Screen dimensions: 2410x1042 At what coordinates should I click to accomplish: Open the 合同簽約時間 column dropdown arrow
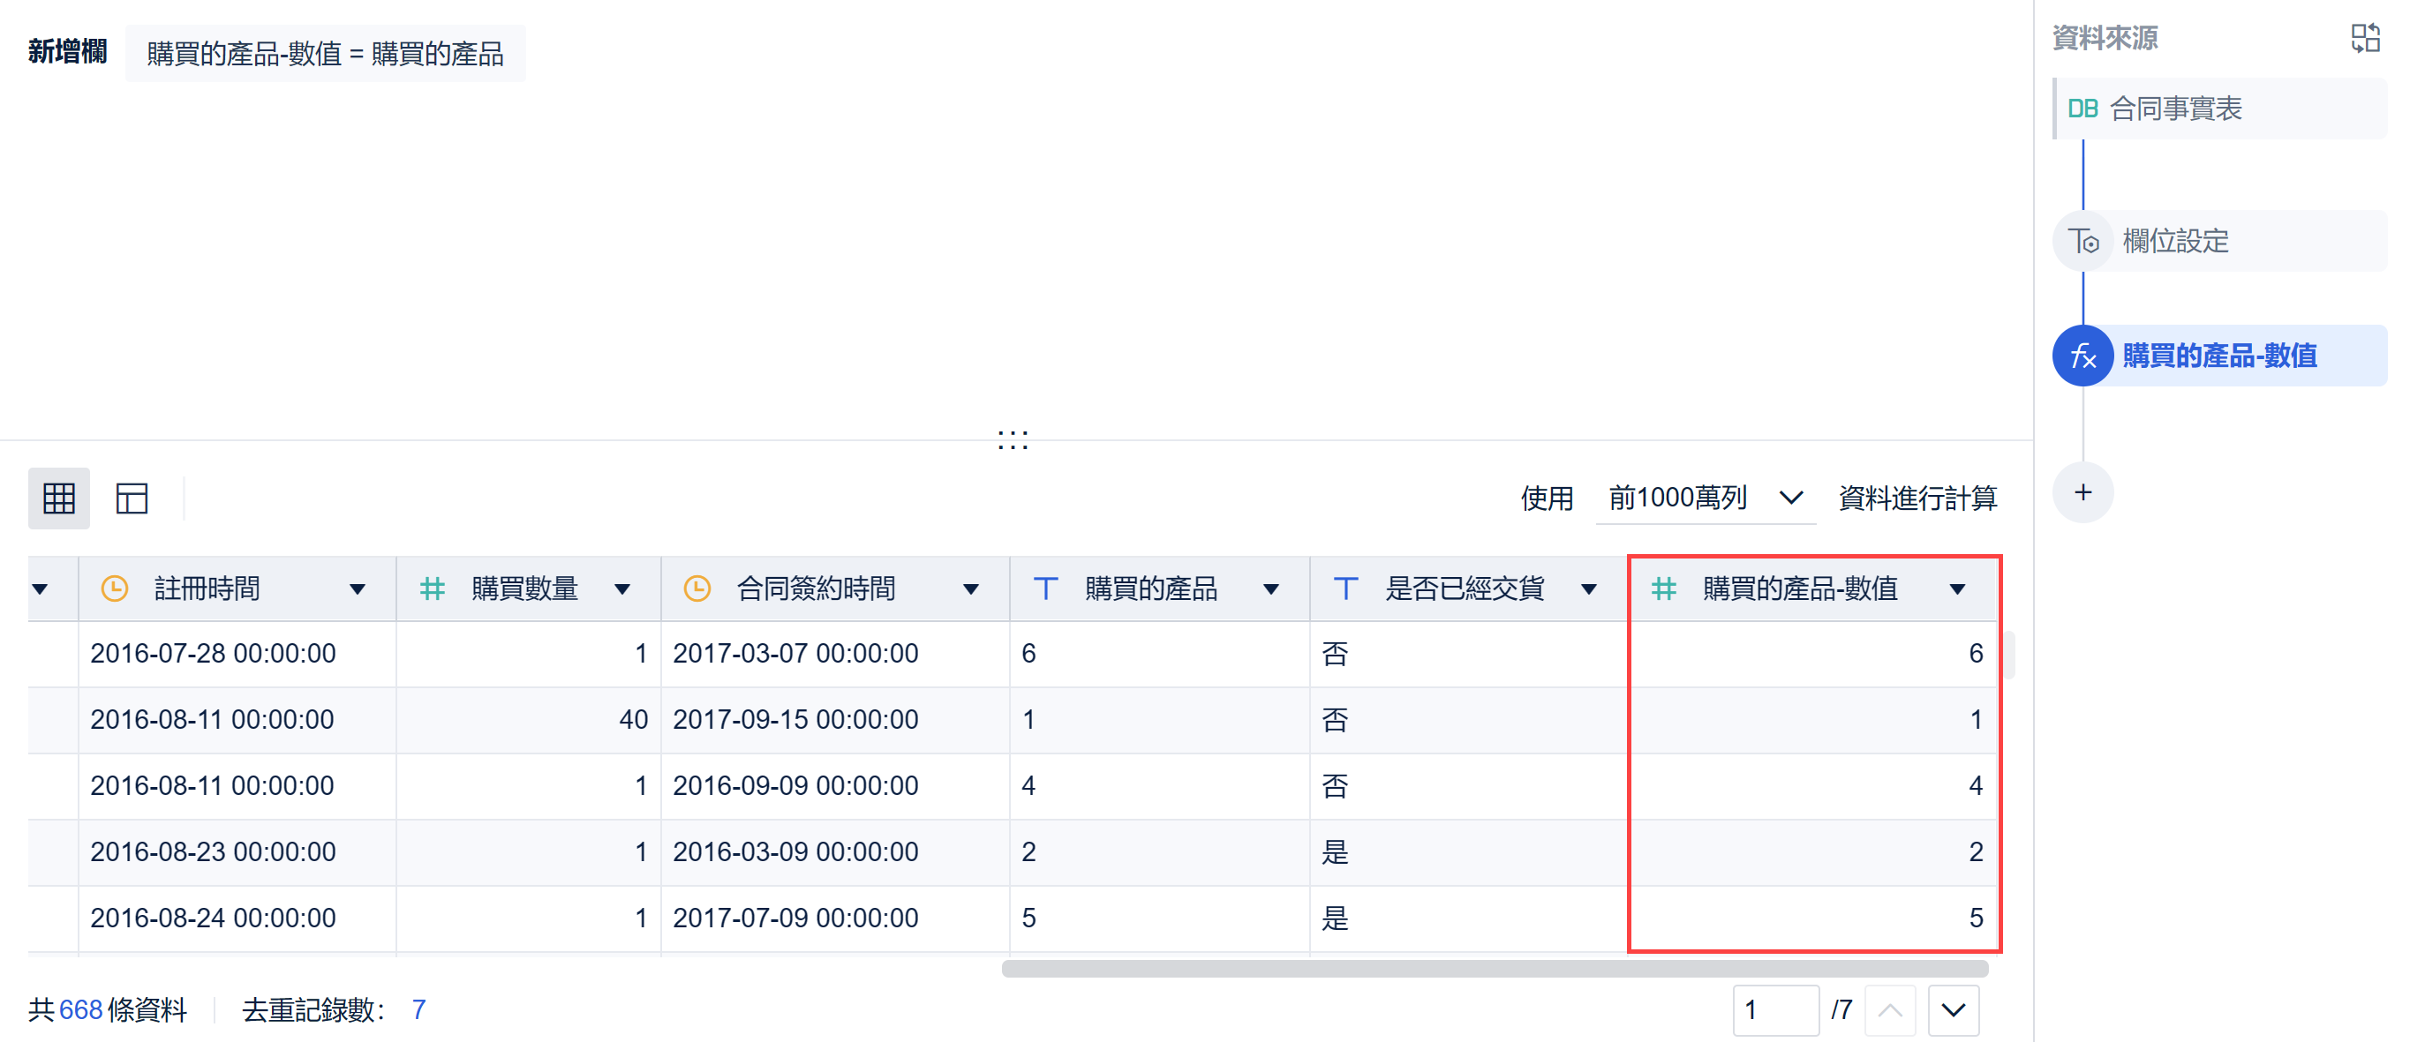click(970, 588)
